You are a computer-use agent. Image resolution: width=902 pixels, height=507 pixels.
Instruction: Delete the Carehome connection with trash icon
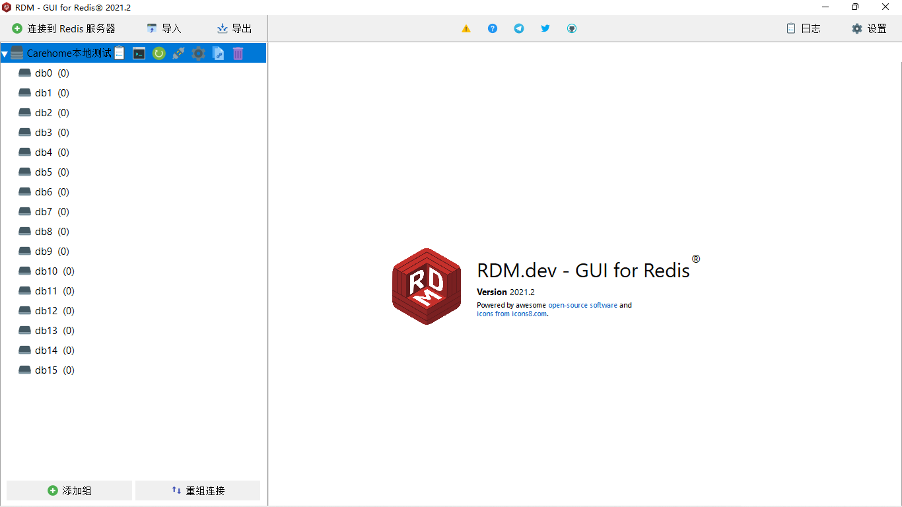(238, 53)
